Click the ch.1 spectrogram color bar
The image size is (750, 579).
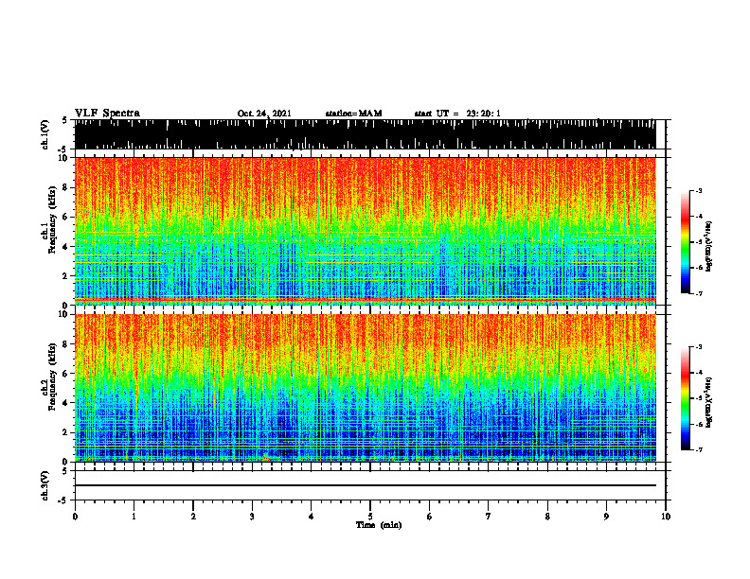(x=685, y=242)
